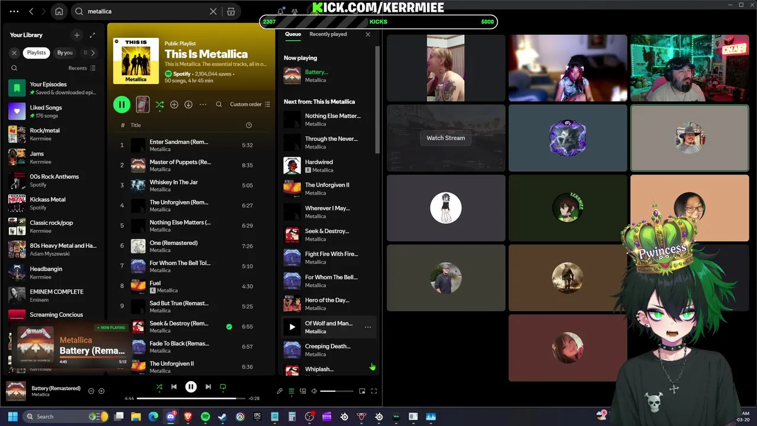The width and height of the screenshot is (757, 426).
Task: Switch to Recently played tab
Action: (328, 34)
